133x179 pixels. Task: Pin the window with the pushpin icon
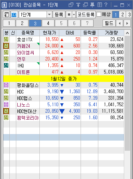tap(93, 5)
